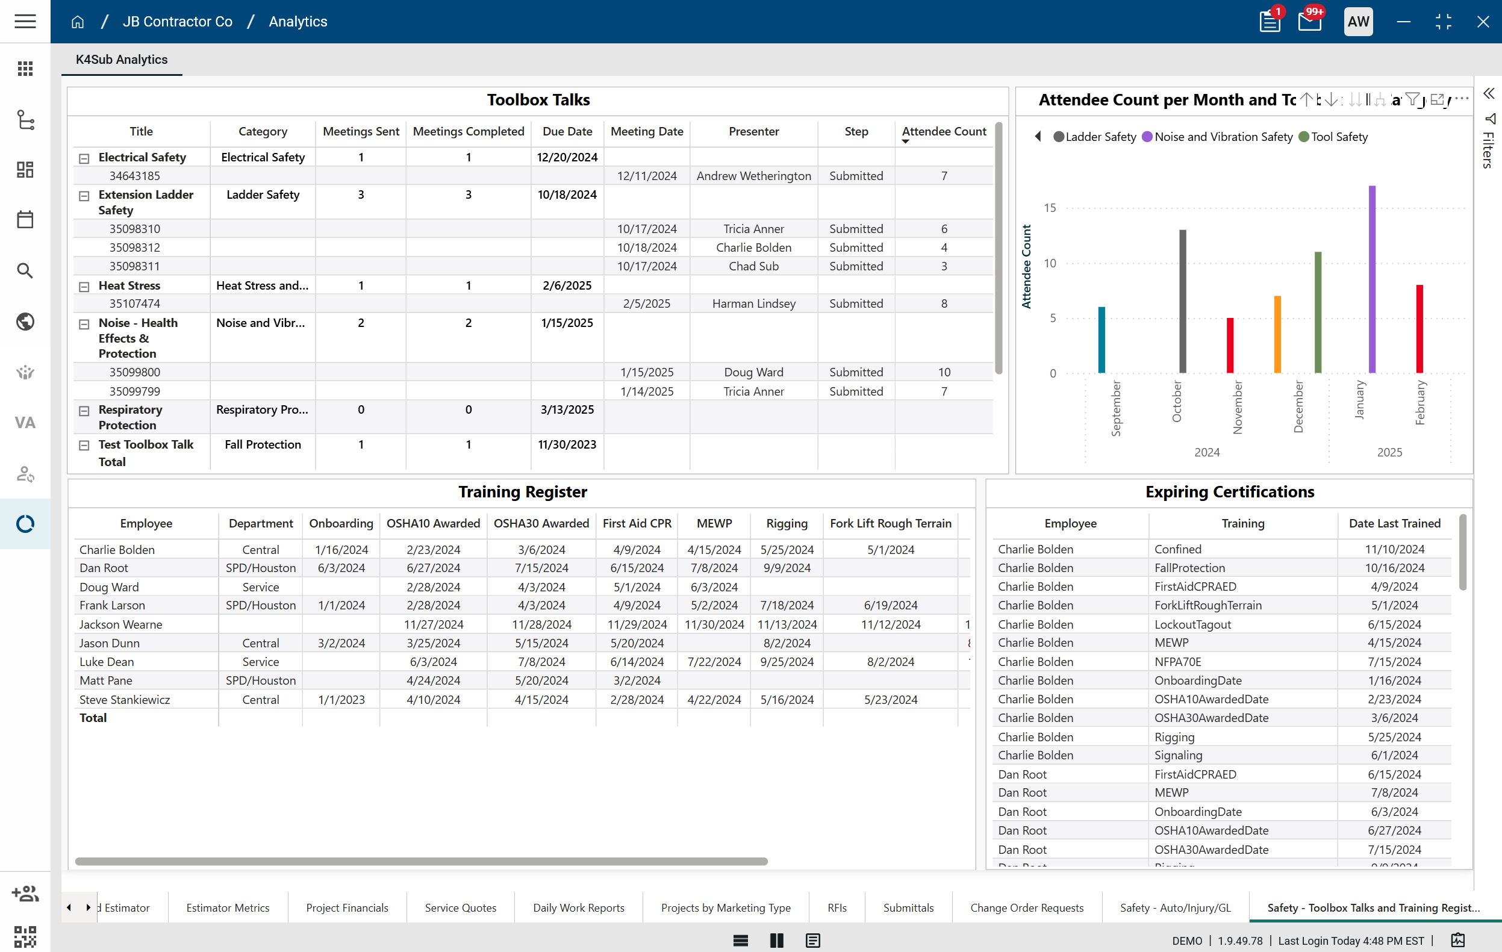Expand the Filters pane chevrons
Screen dimensions: 1502x952
1488,93
